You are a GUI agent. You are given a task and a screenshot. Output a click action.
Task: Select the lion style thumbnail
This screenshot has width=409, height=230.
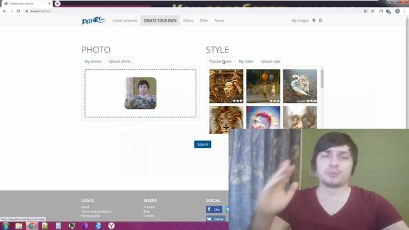click(226, 120)
